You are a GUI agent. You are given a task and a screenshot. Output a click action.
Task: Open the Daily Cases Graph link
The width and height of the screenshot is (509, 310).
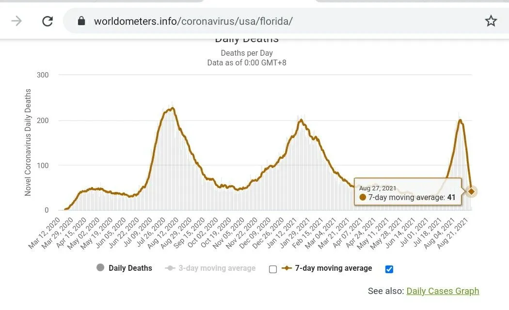(x=443, y=291)
